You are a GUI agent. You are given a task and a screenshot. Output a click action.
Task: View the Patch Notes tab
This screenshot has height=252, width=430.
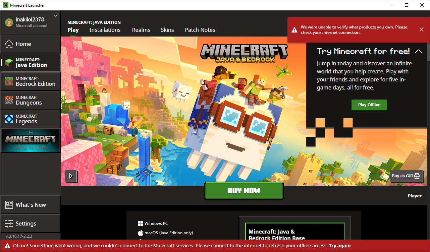point(200,30)
